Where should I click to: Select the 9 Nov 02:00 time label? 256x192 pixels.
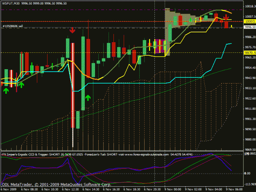pos(193,190)
